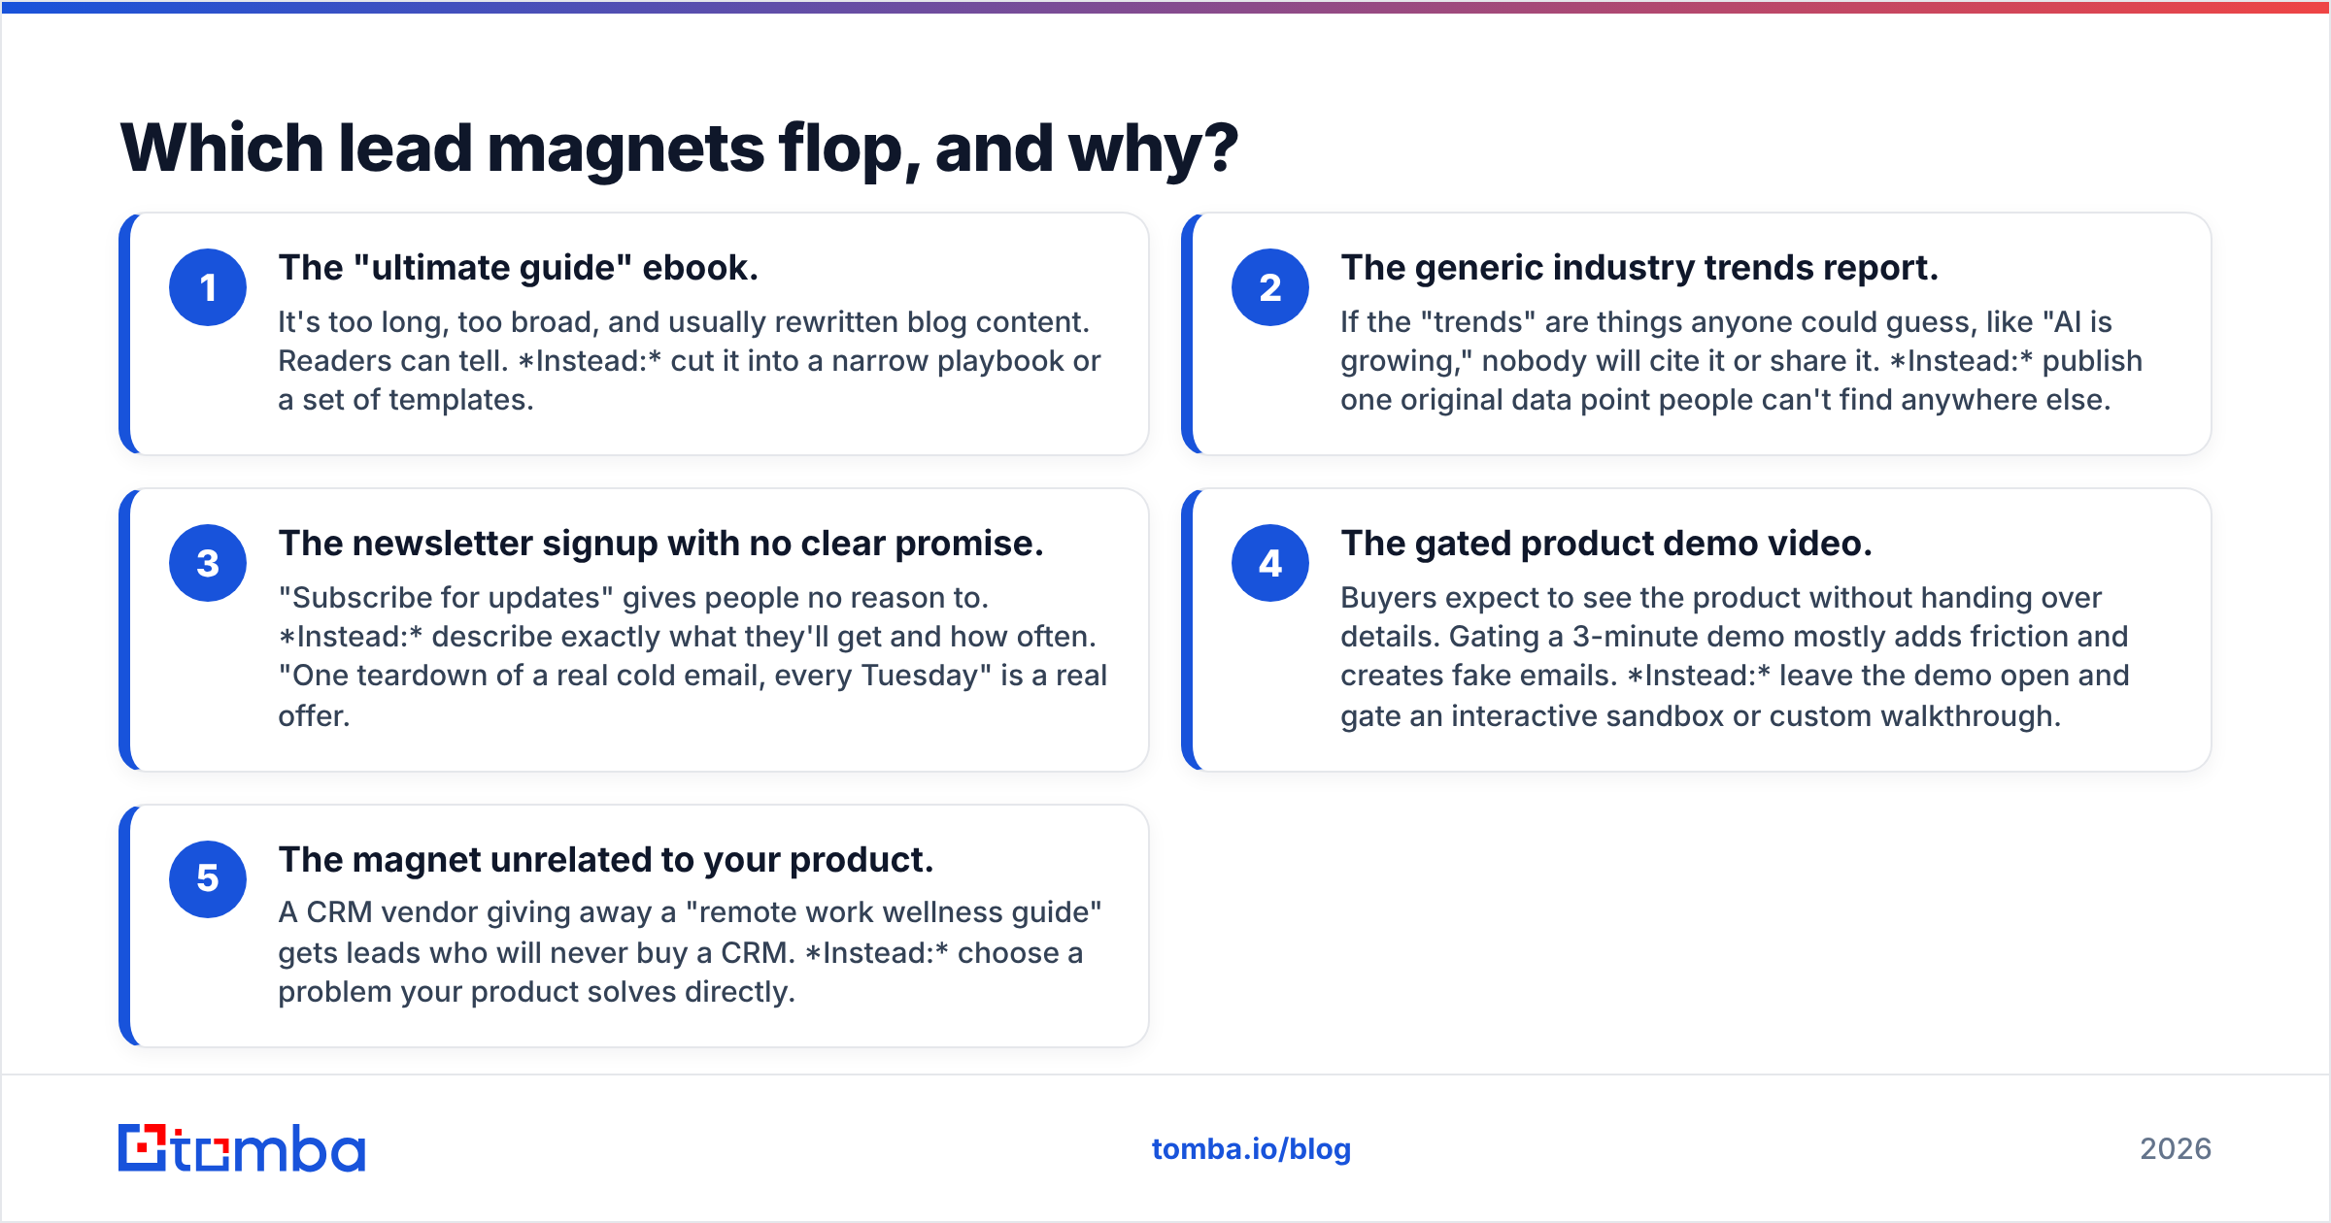Click the number 5 circle badge

point(208,878)
